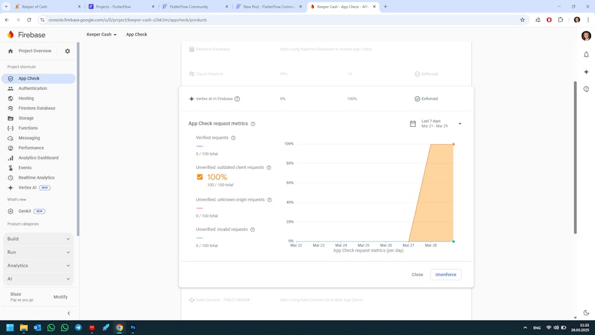Viewport: 595px width, 335px height.
Task: Open new browser tab
Action: point(385,7)
